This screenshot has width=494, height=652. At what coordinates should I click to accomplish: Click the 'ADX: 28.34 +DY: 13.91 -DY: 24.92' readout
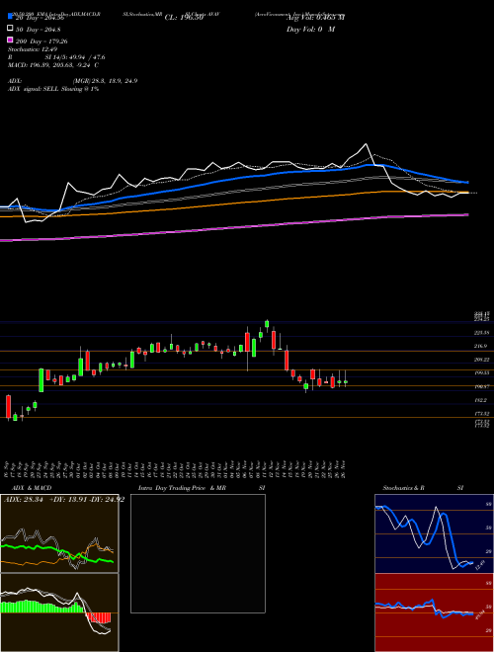pyautogui.click(x=64, y=500)
